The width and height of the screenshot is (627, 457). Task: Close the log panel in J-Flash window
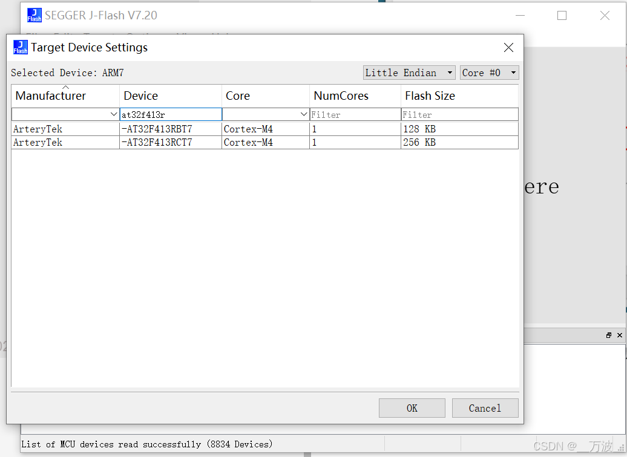coord(619,335)
